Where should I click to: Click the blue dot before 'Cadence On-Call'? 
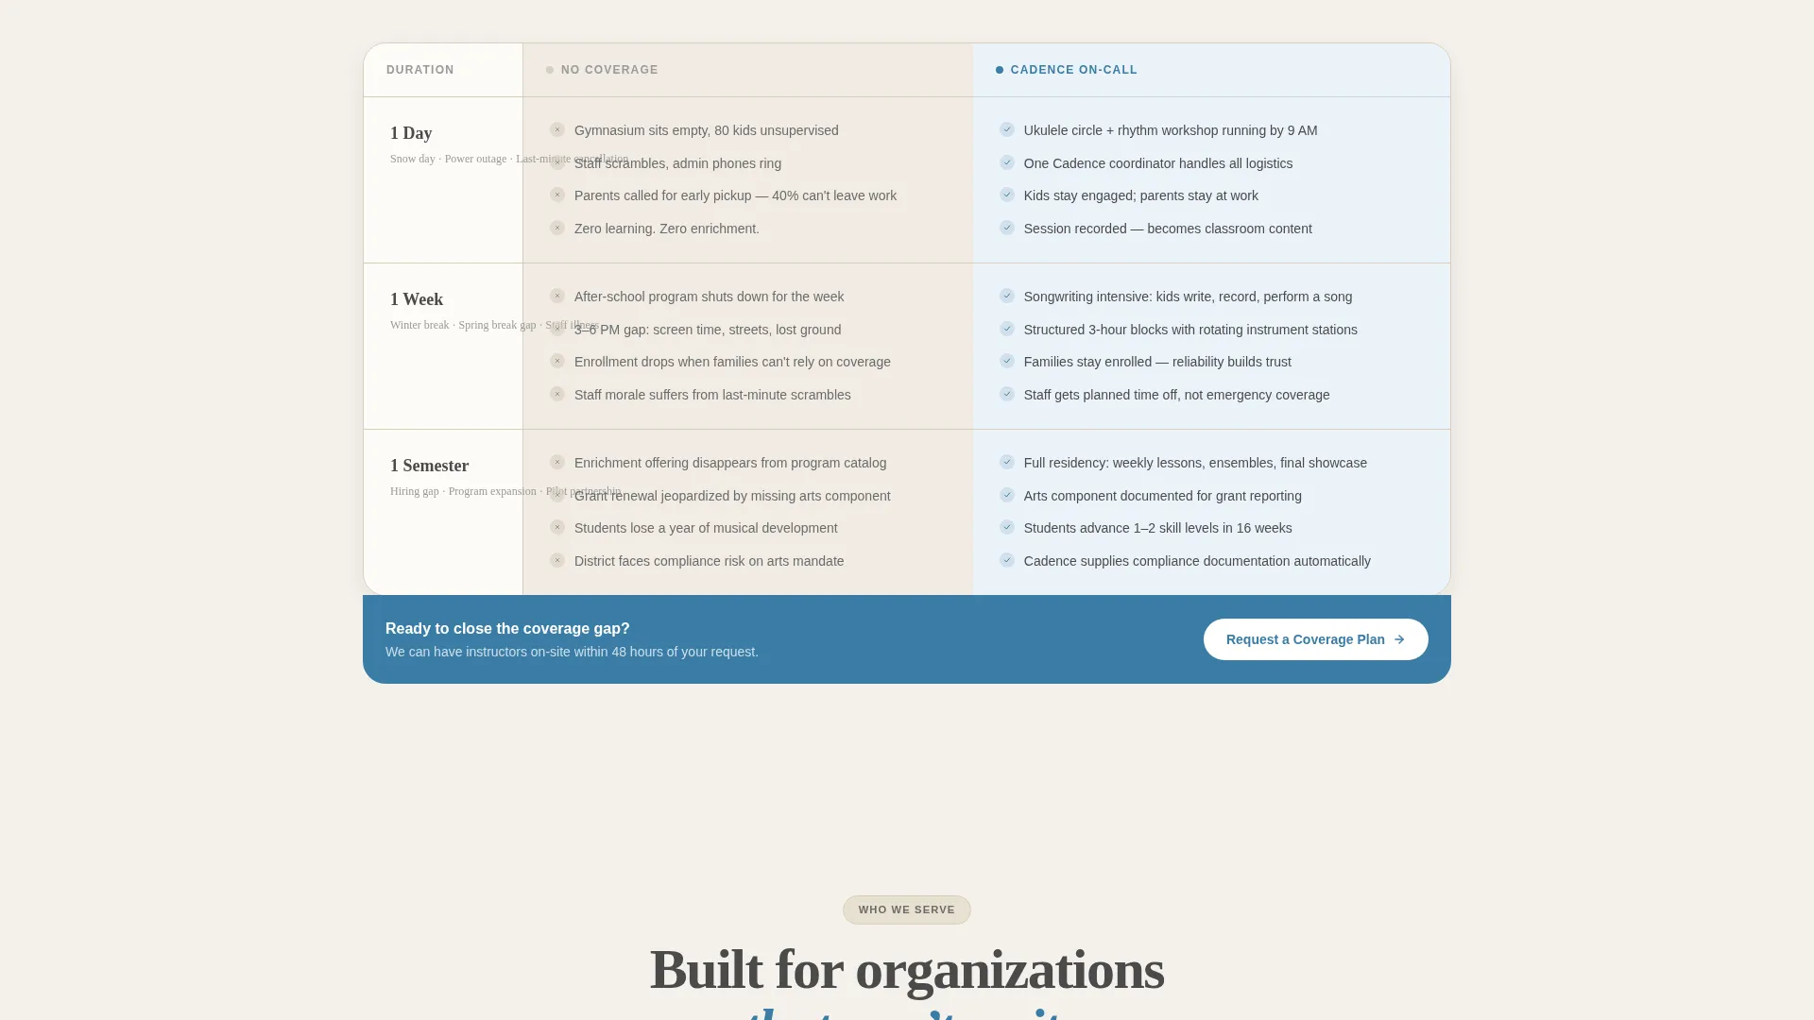[x=1000, y=70]
